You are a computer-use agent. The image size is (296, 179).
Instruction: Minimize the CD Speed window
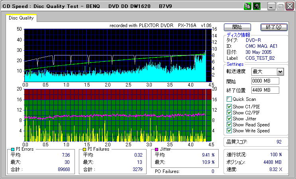coord(271,7)
